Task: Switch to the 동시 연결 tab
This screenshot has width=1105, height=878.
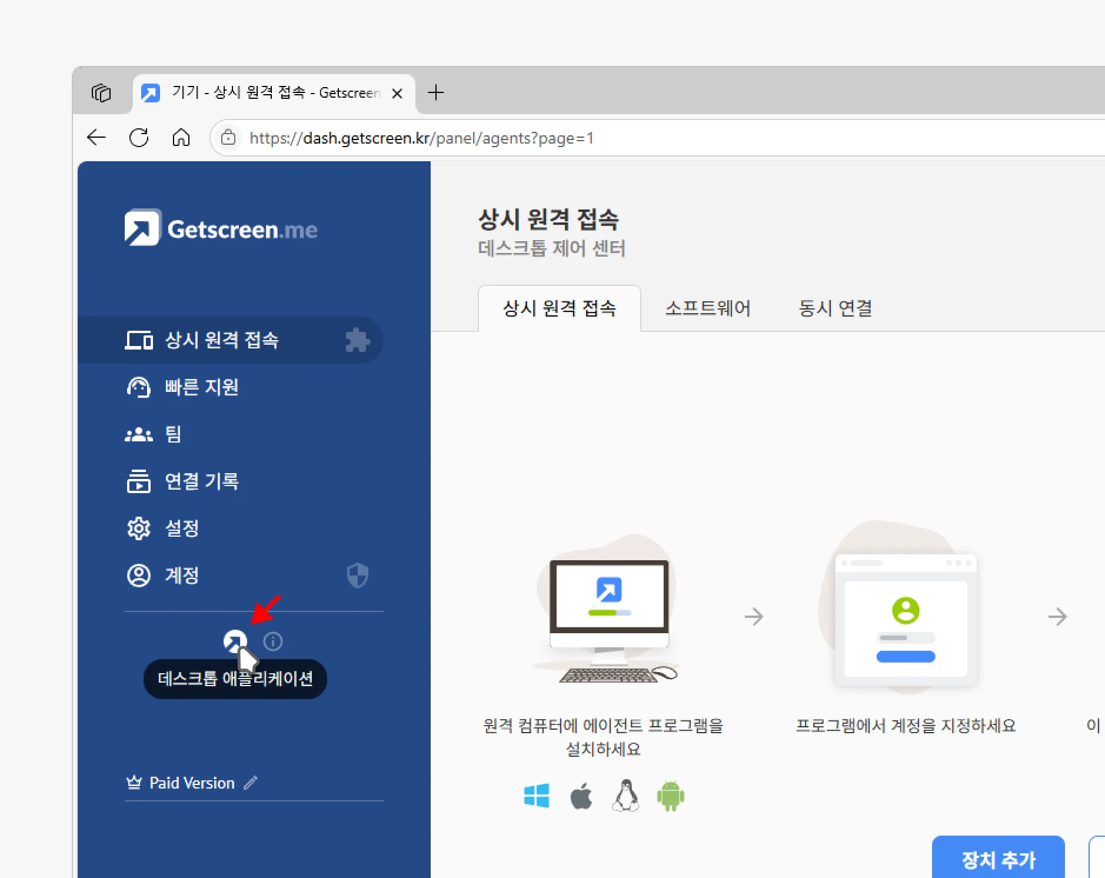Action: coord(835,308)
